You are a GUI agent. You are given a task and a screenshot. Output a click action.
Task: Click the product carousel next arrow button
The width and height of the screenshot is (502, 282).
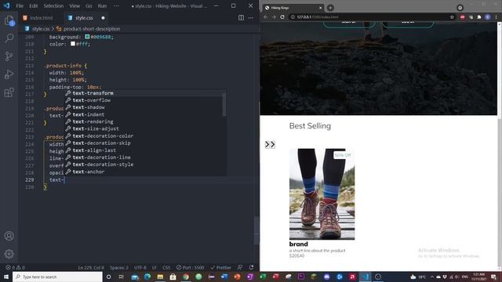273,144
